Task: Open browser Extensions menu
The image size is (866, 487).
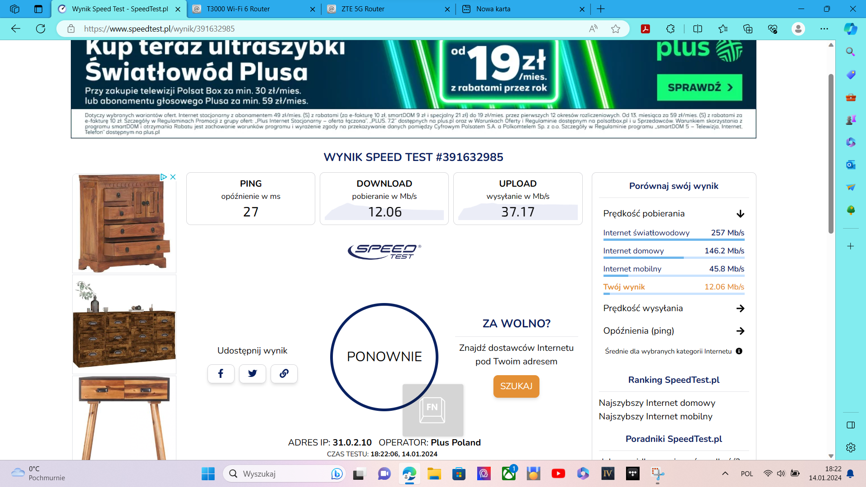Action: 670,29
